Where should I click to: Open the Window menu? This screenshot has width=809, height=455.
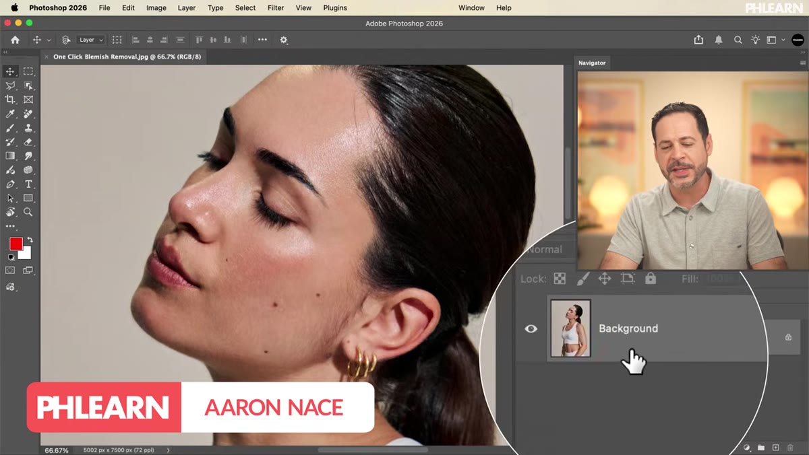pos(471,8)
